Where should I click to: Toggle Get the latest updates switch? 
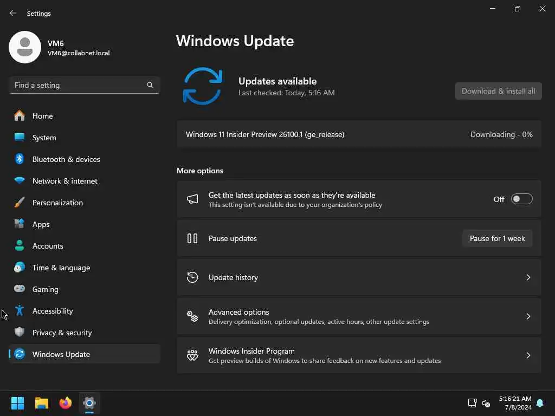pyautogui.click(x=522, y=199)
